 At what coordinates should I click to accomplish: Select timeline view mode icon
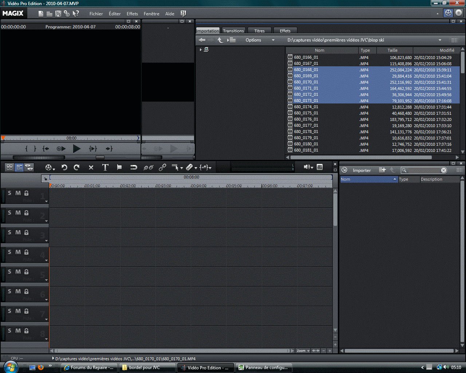pos(19,167)
